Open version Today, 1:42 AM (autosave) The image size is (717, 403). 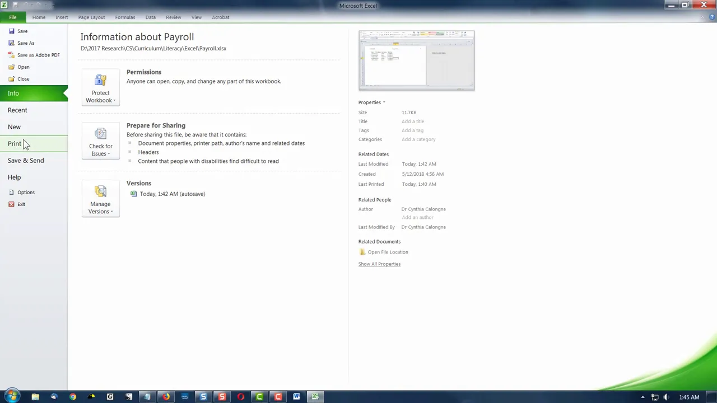tap(173, 194)
